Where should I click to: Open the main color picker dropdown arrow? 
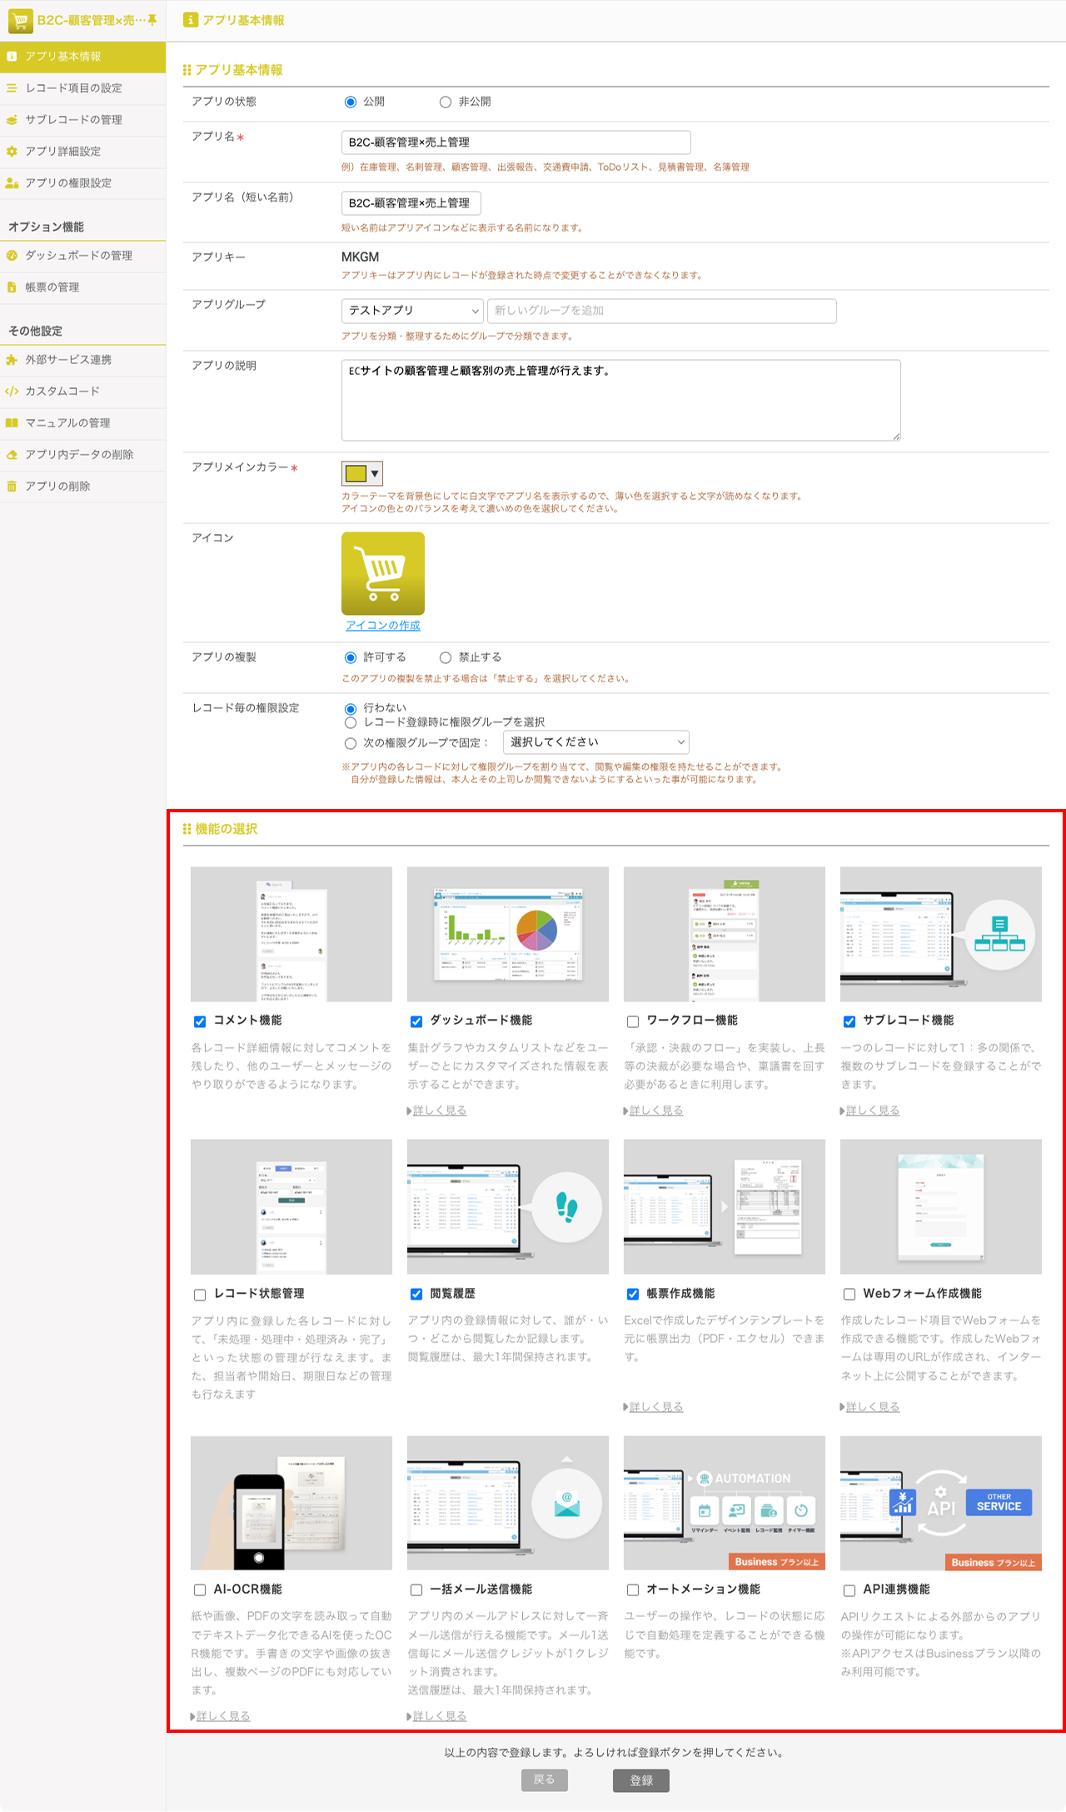[x=375, y=473]
